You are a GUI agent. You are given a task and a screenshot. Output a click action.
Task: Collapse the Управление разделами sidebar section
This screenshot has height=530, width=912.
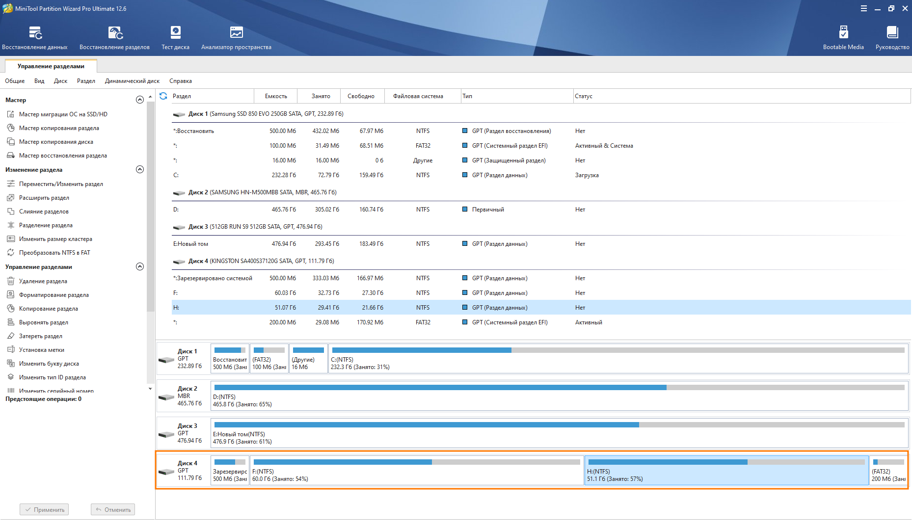point(139,267)
